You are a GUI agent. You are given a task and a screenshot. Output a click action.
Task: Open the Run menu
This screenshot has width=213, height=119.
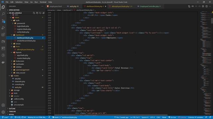click(36, 2)
